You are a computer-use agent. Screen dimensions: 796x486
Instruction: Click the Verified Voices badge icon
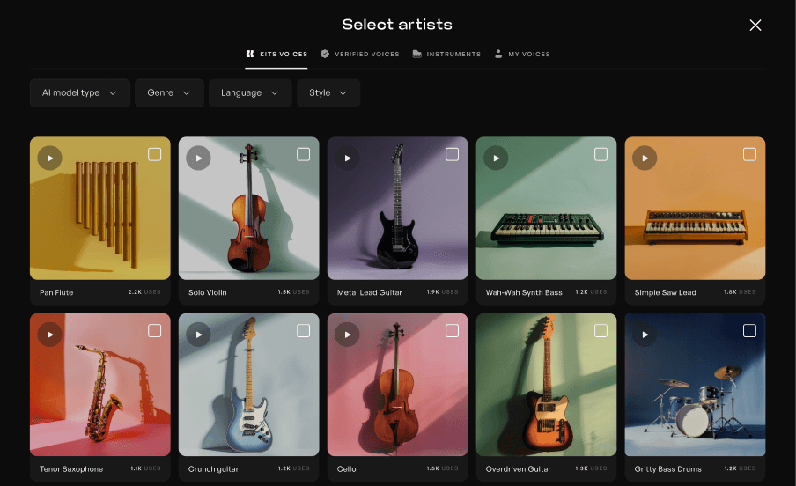click(325, 54)
